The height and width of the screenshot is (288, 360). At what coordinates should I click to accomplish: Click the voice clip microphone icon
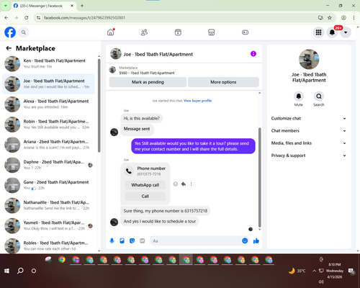pyautogui.click(x=112, y=240)
